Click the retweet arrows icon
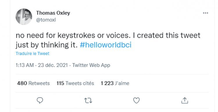This screenshot has width=218, height=112. click(x=88, y=100)
